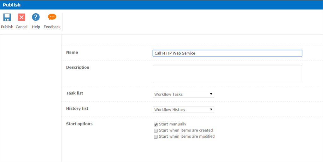This screenshot has height=162, width=323.
Task: Click the Publish text under the save icon
Action: point(7,27)
